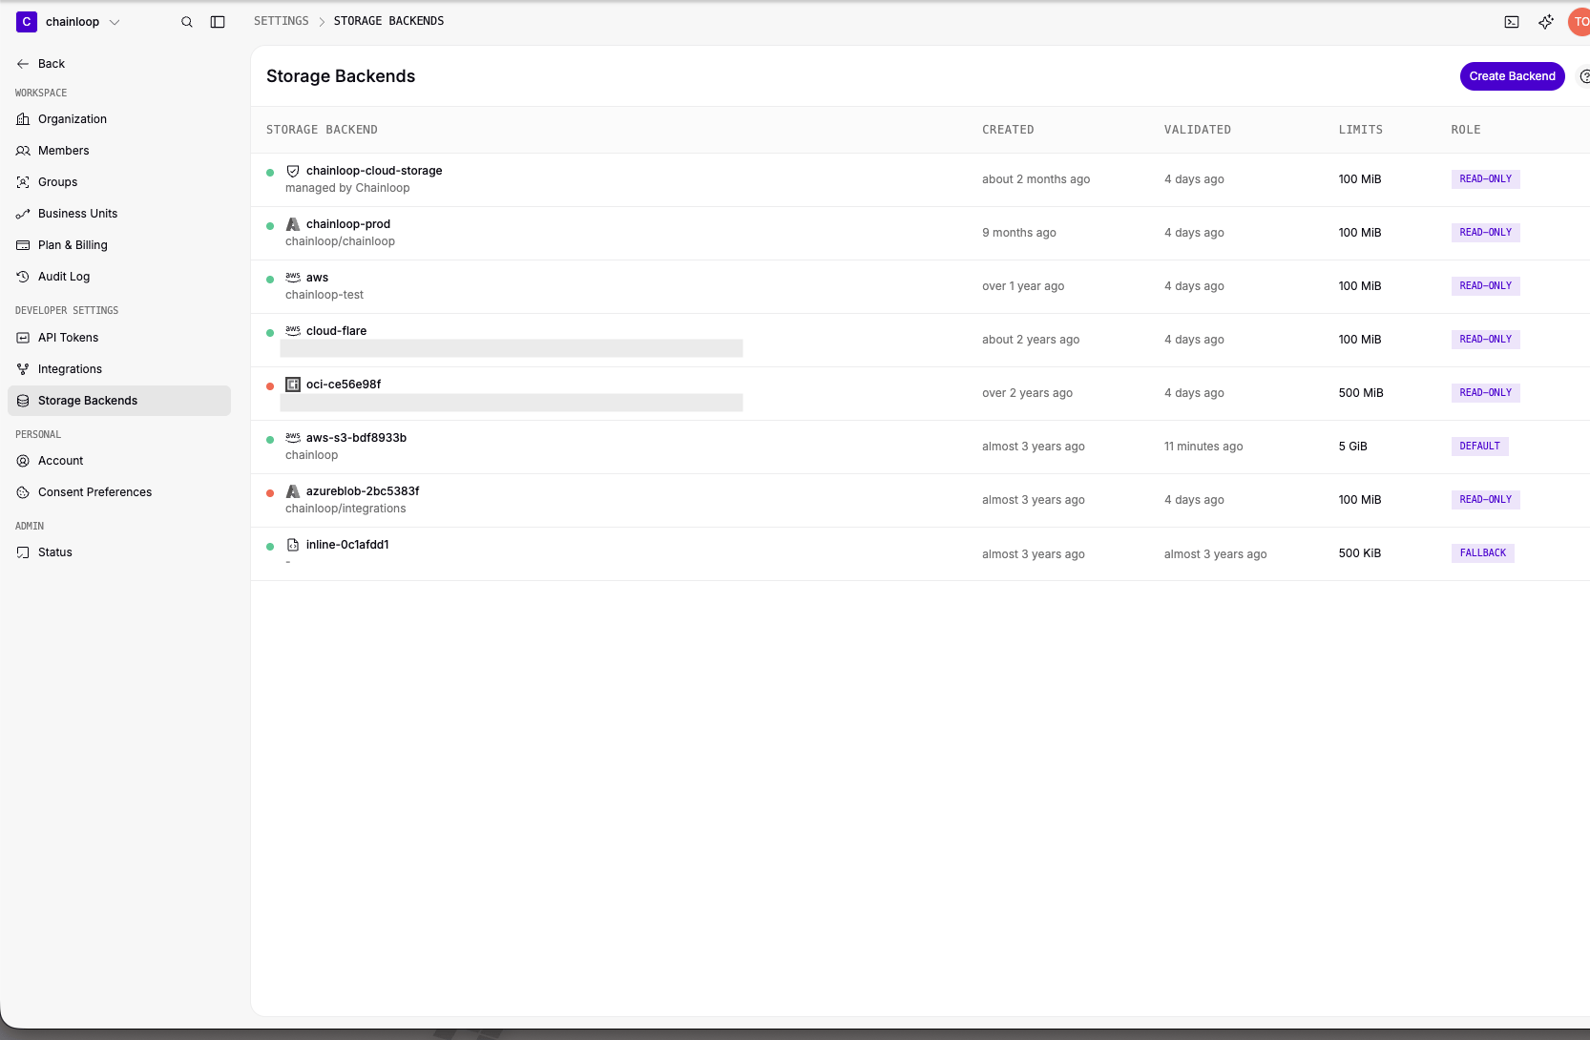Click the red status dot of azureblob-2bc5383f
Screen dimensions: 1590x1040
270,493
